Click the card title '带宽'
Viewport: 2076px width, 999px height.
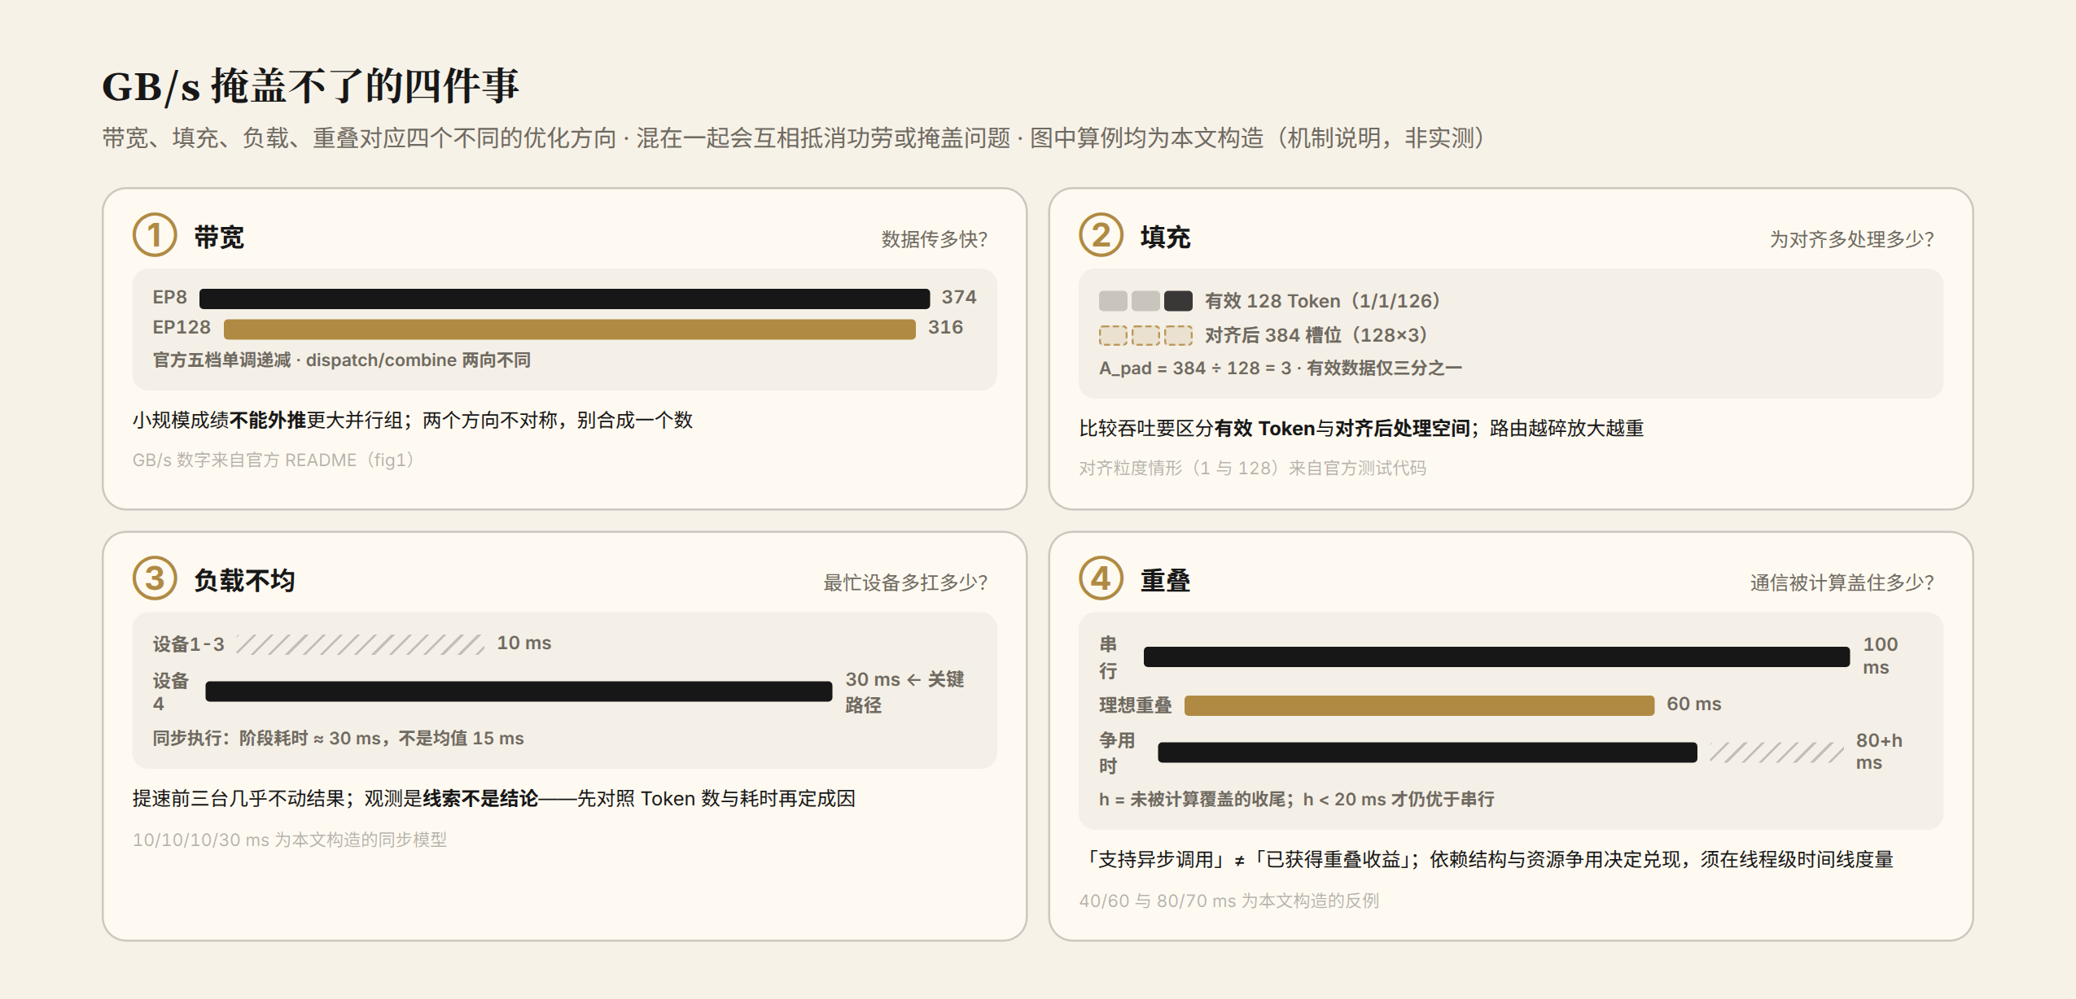tap(219, 237)
